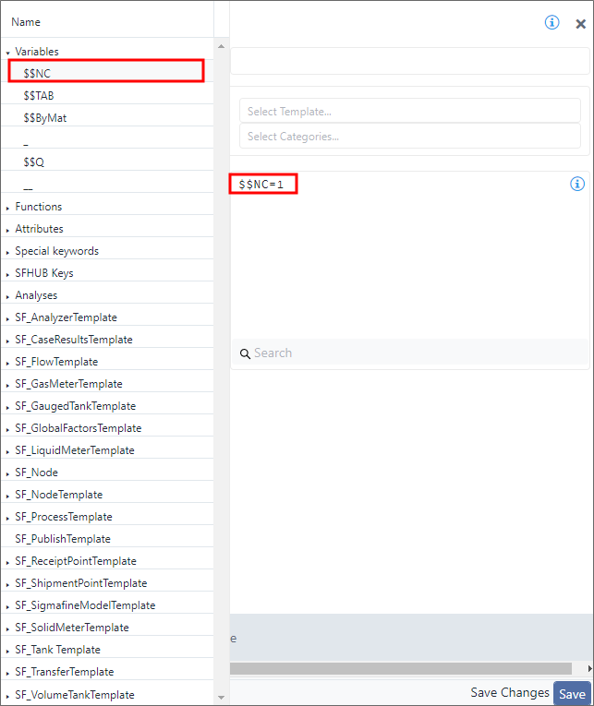This screenshot has height=706, width=594.
Task: Click the info icon in the dialog header
Action: click(552, 22)
